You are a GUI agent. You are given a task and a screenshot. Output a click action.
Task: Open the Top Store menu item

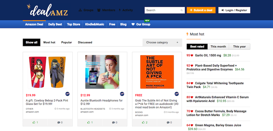(x=73, y=24)
